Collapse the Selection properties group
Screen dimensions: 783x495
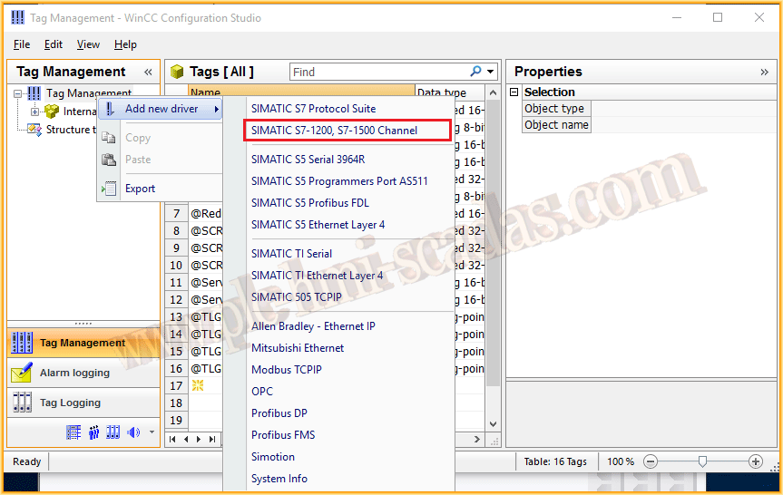click(x=514, y=92)
